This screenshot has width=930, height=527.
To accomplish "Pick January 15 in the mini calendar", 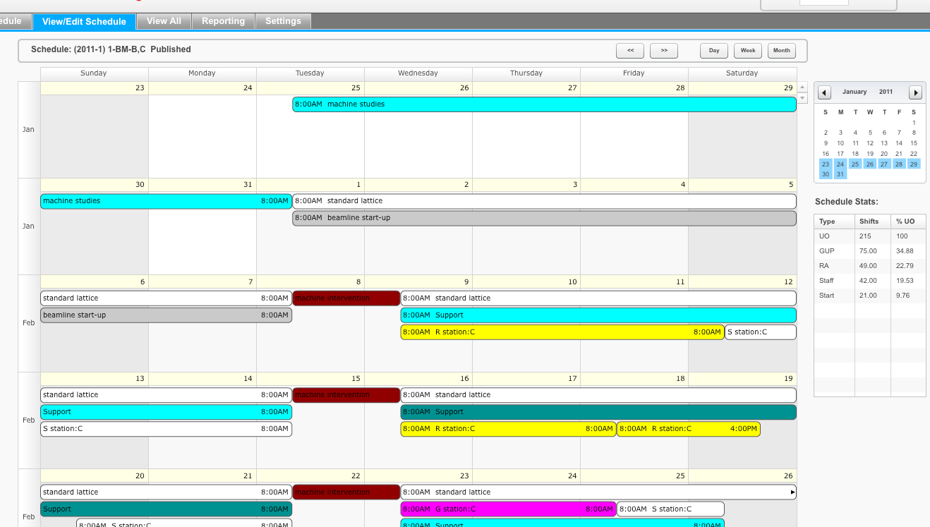I will pos(914,143).
